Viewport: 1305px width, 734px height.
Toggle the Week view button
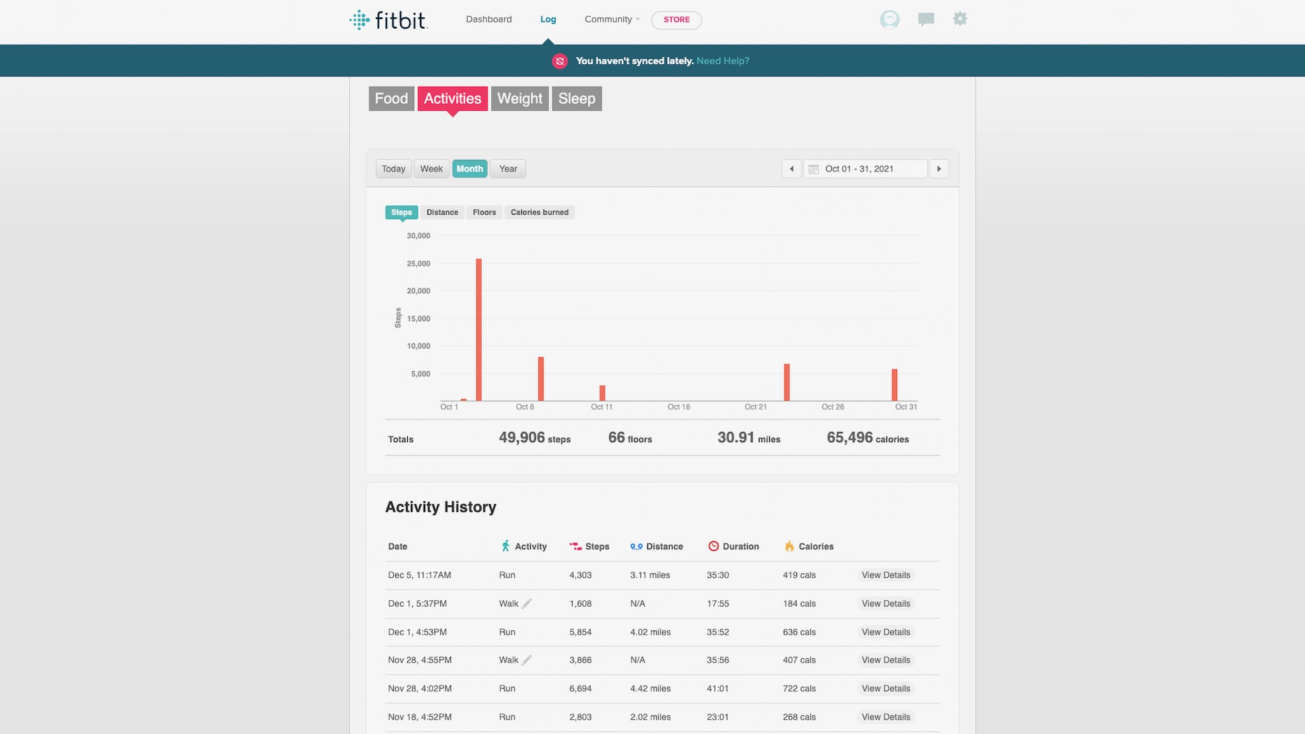(x=431, y=168)
